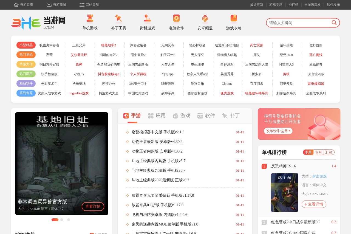Open the roguelike游戏 link
The width and height of the screenshot is (351, 234).
click(x=79, y=93)
